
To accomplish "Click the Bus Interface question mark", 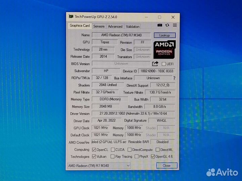I will click(x=174, y=78).
